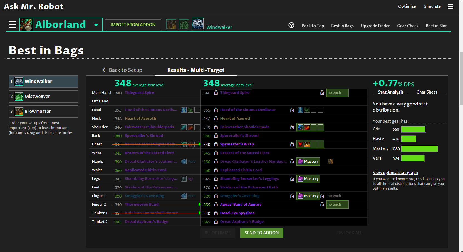Open Simulate in the top navigation
Image resolution: width=463 pixels, height=252 pixels.
(432, 6)
